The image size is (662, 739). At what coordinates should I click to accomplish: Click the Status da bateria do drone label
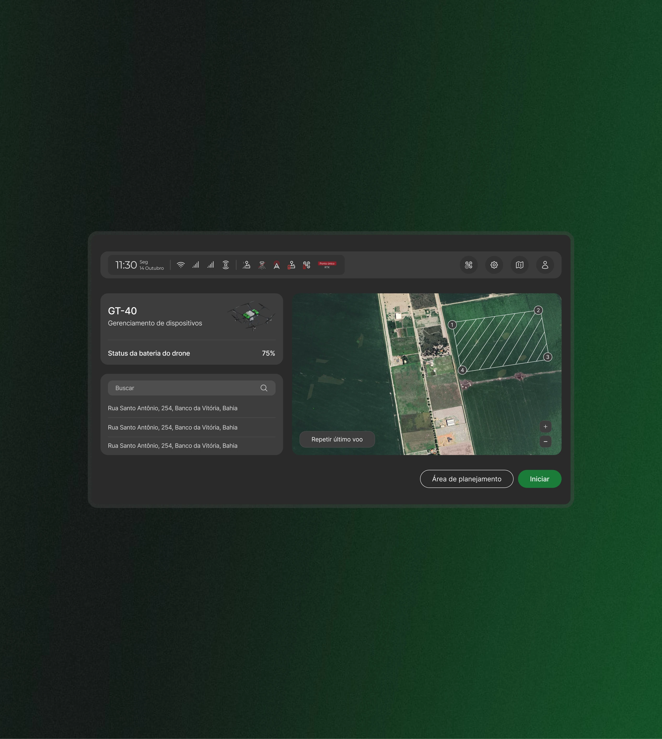click(x=149, y=353)
